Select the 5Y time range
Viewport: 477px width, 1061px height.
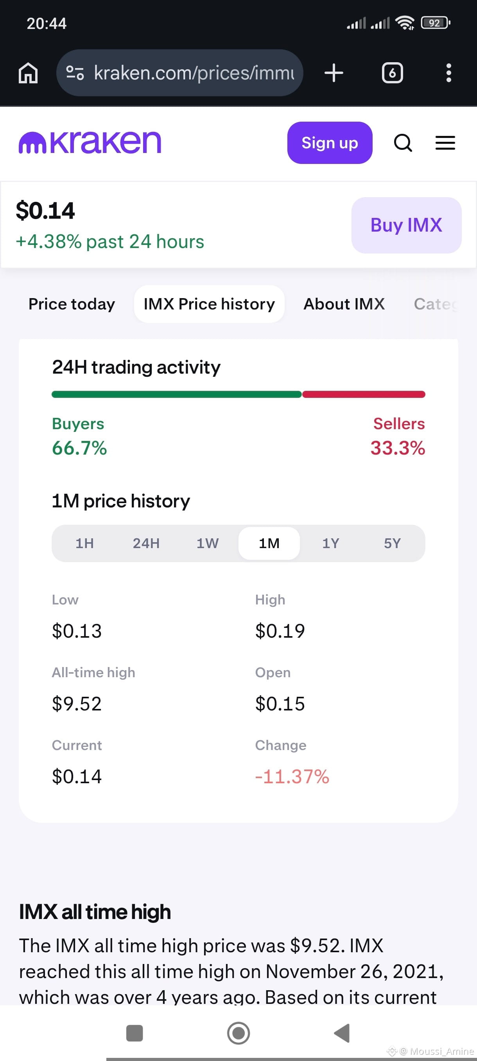(x=392, y=543)
